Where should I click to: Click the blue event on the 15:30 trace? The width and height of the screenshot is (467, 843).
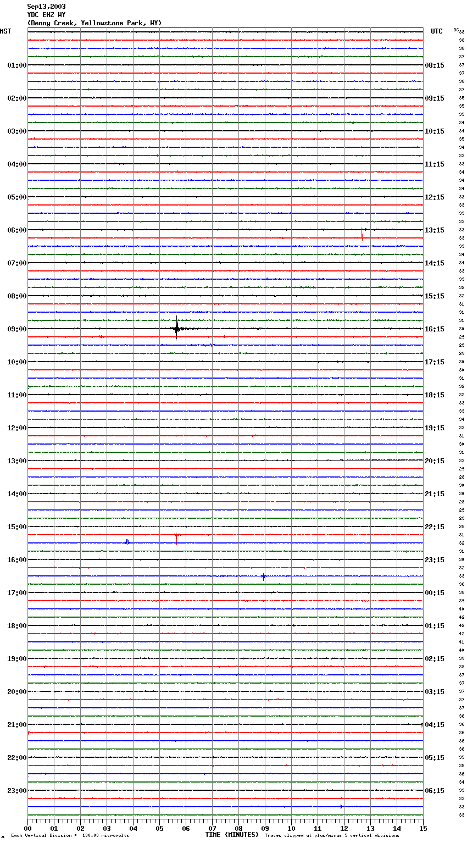(127, 542)
